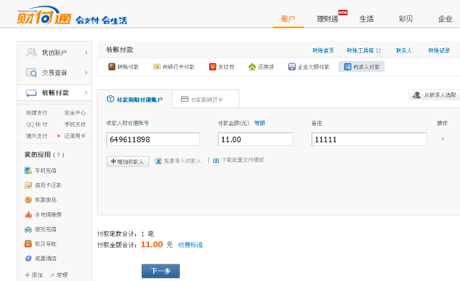Open 境外支付 in the sidebar
The width and height of the screenshot is (460, 281).
[37, 136]
